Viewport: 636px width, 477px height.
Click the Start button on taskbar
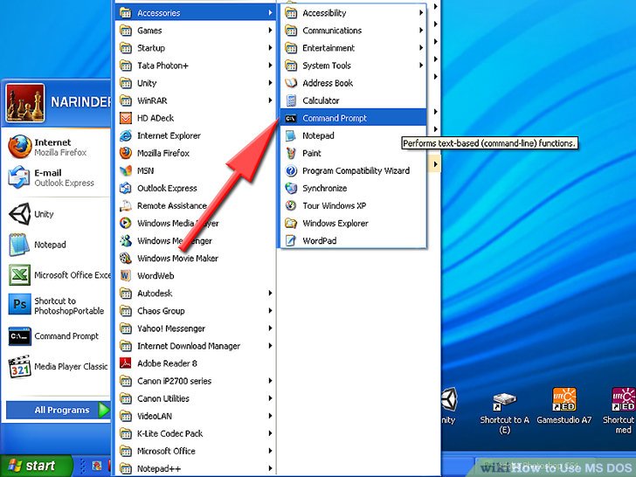36,466
